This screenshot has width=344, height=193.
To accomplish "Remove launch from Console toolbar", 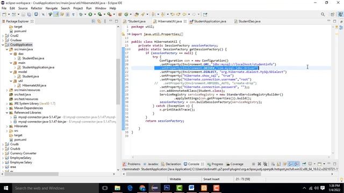I will tap(259, 164).
